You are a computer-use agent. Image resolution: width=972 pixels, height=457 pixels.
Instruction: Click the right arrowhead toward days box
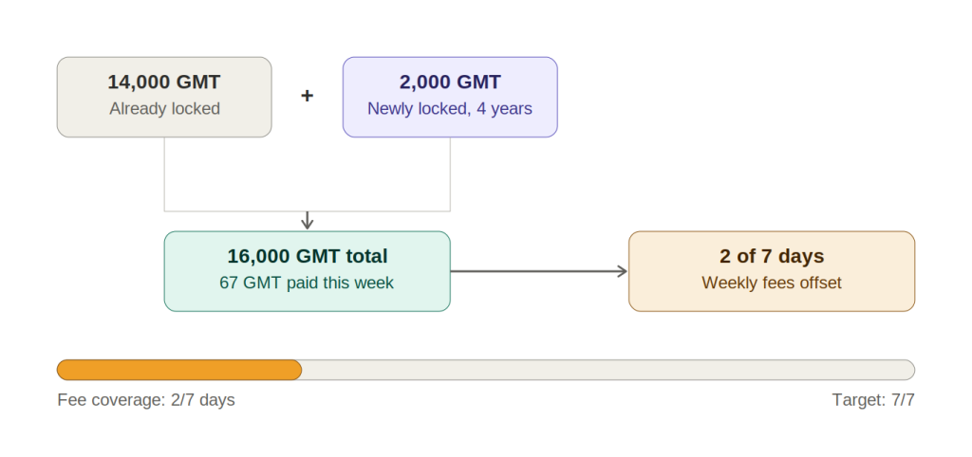coord(623,271)
